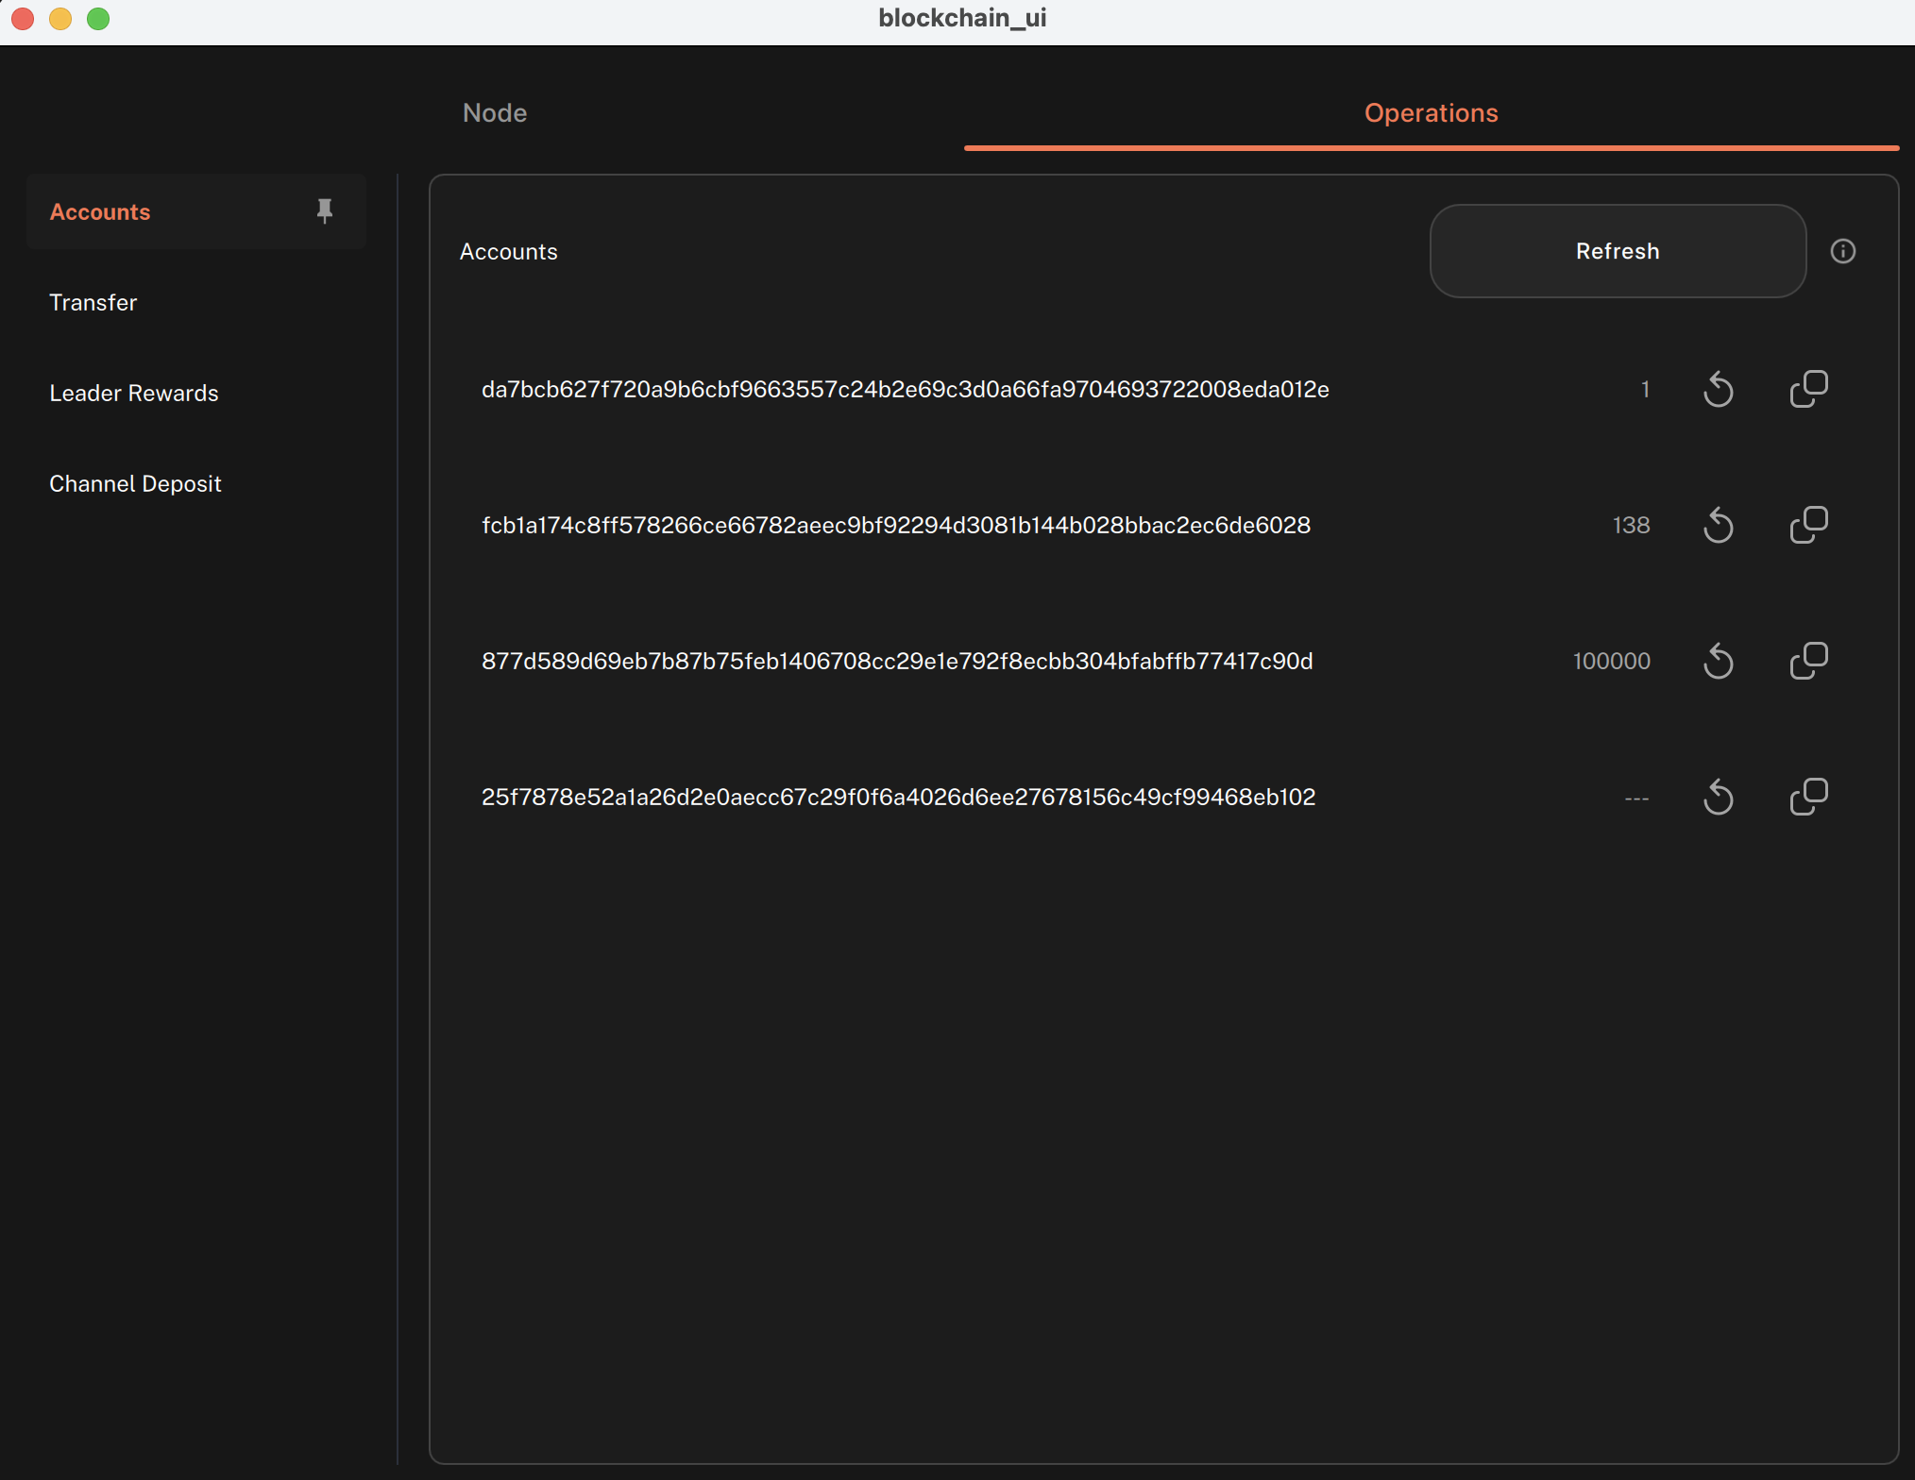The height and width of the screenshot is (1480, 1915).
Task: Click the 100000 balance value
Action: tap(1611, 661)
